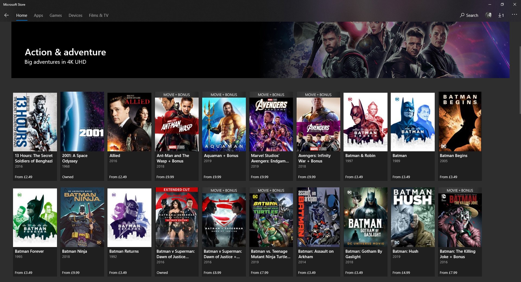Switch to the Apps tab

click(x=38, y=15)
